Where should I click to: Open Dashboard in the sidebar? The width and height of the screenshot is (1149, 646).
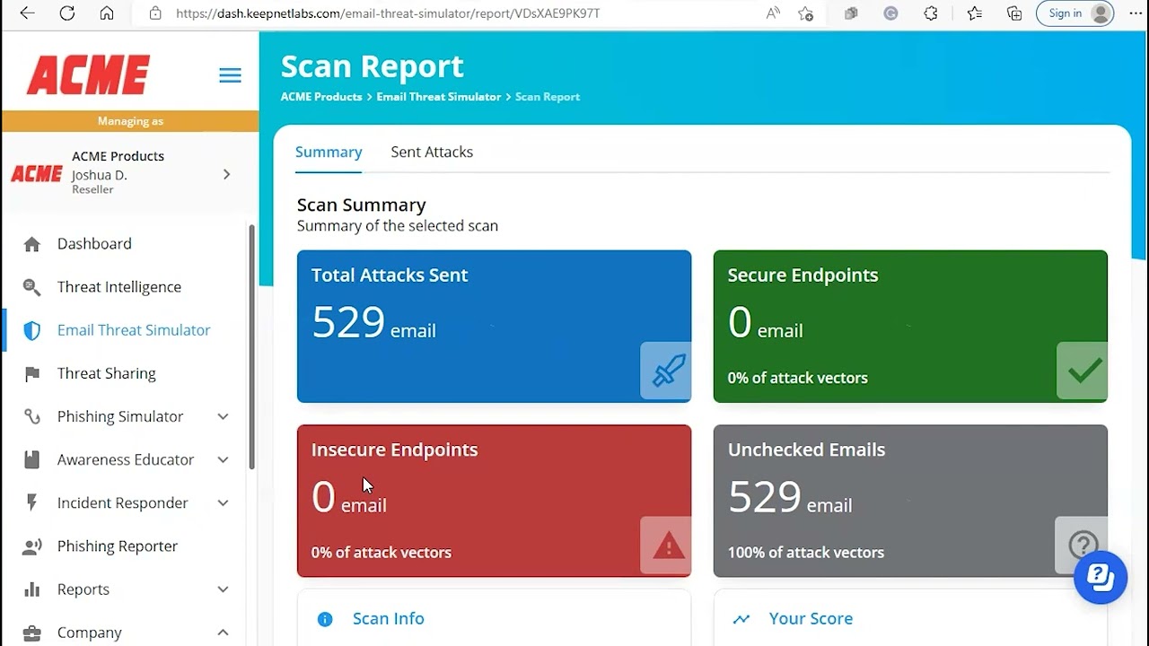pyautogui.click(x=94, y=244)
